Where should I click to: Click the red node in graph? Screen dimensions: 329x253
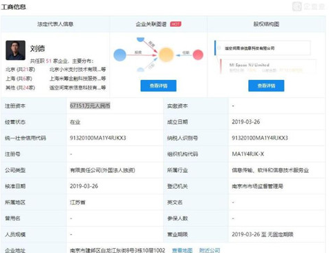(198, 55)
